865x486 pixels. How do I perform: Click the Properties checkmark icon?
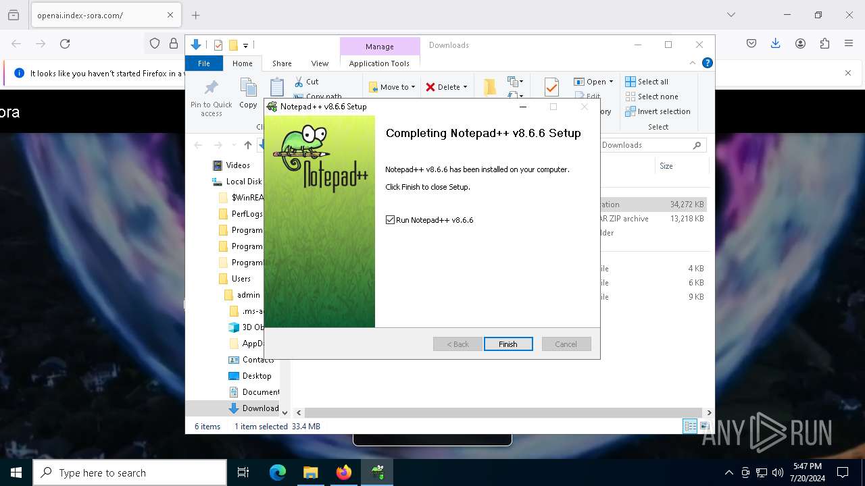[551, 87]
